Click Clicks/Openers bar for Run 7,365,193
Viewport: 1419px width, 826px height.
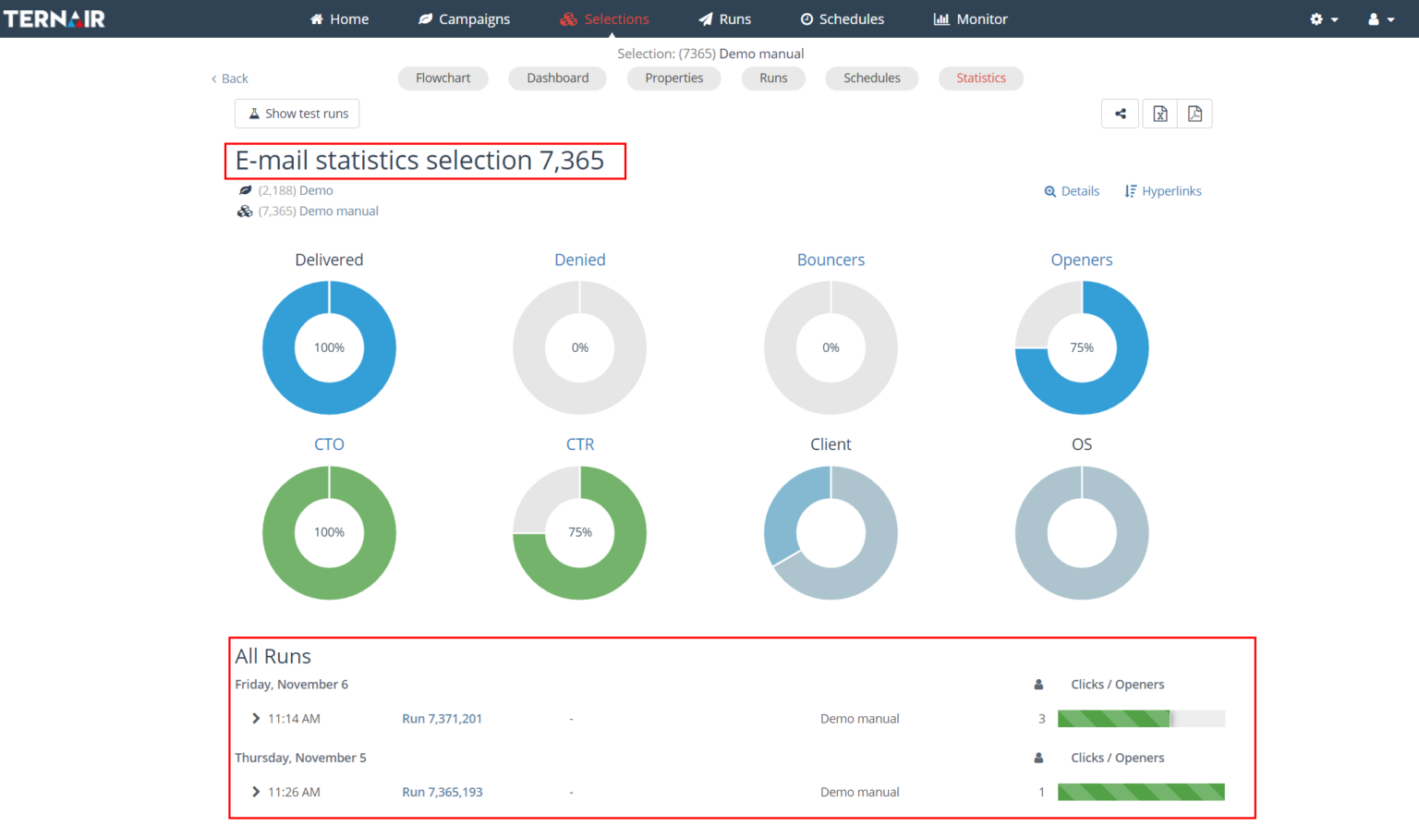1141,792
